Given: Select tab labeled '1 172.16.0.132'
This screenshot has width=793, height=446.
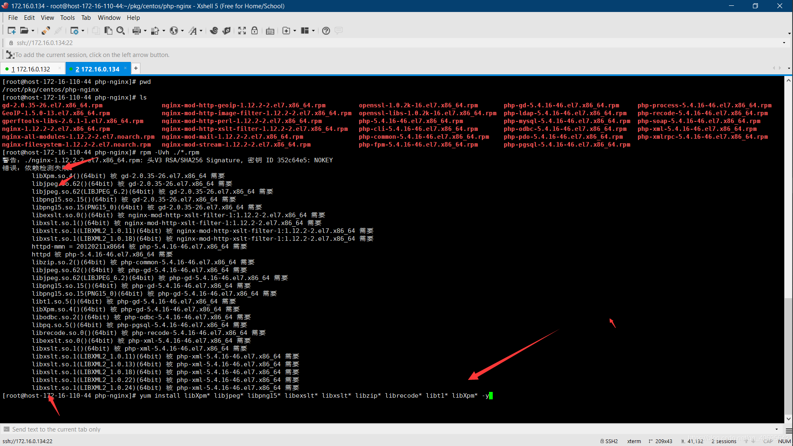Looking at the screenshot, I should click(34, 69).
